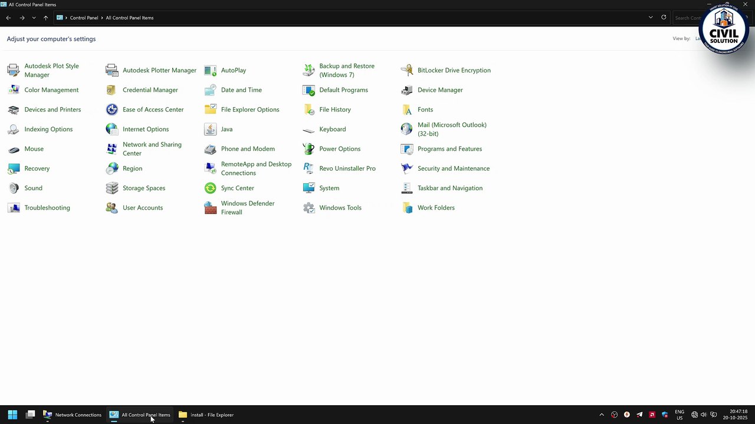Click the Windows Defender Firewall icon
755x424 pixels.
click(x=211, y=208)
